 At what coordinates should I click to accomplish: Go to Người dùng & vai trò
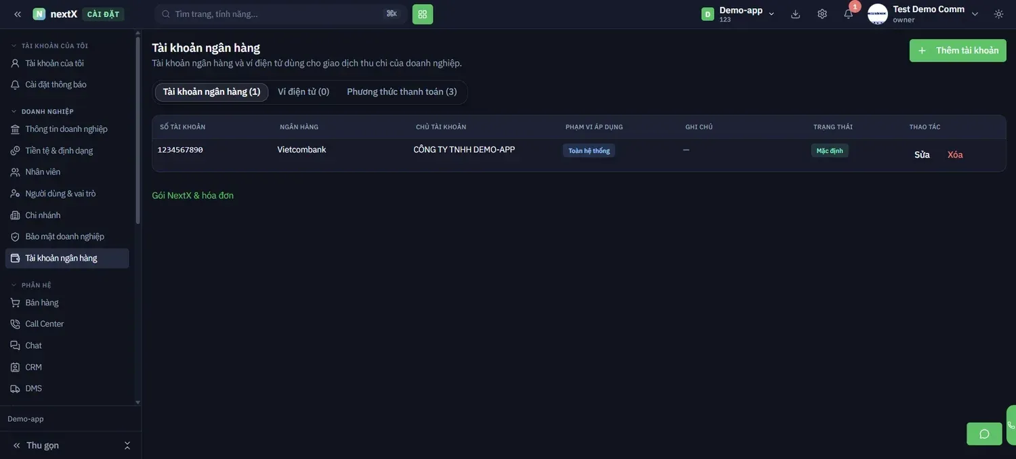(67, 194)
